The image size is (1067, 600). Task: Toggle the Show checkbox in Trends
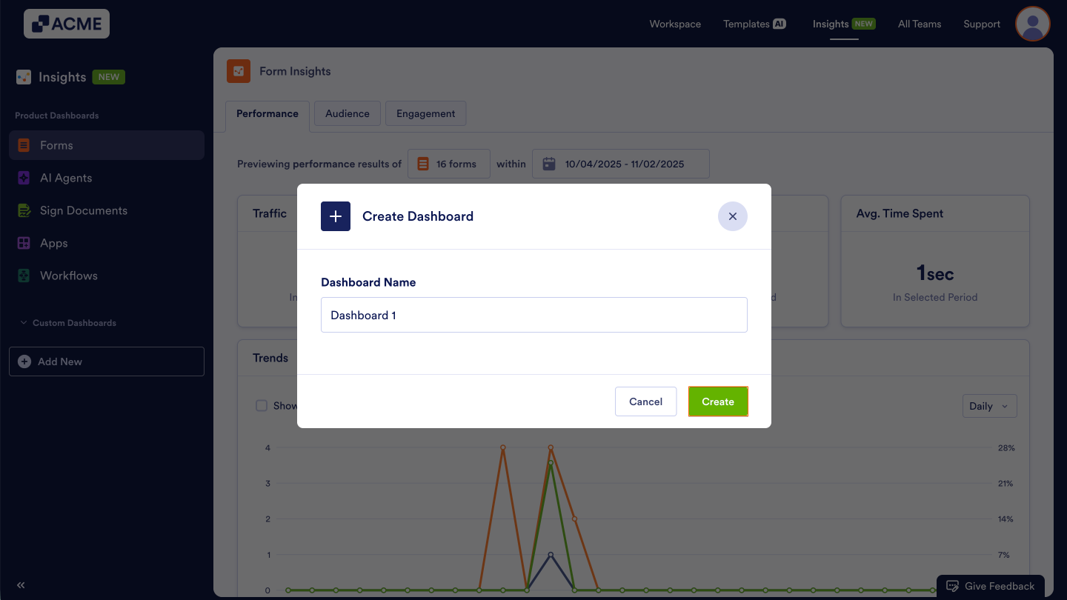pyautogui.click(x=262, y=405)
